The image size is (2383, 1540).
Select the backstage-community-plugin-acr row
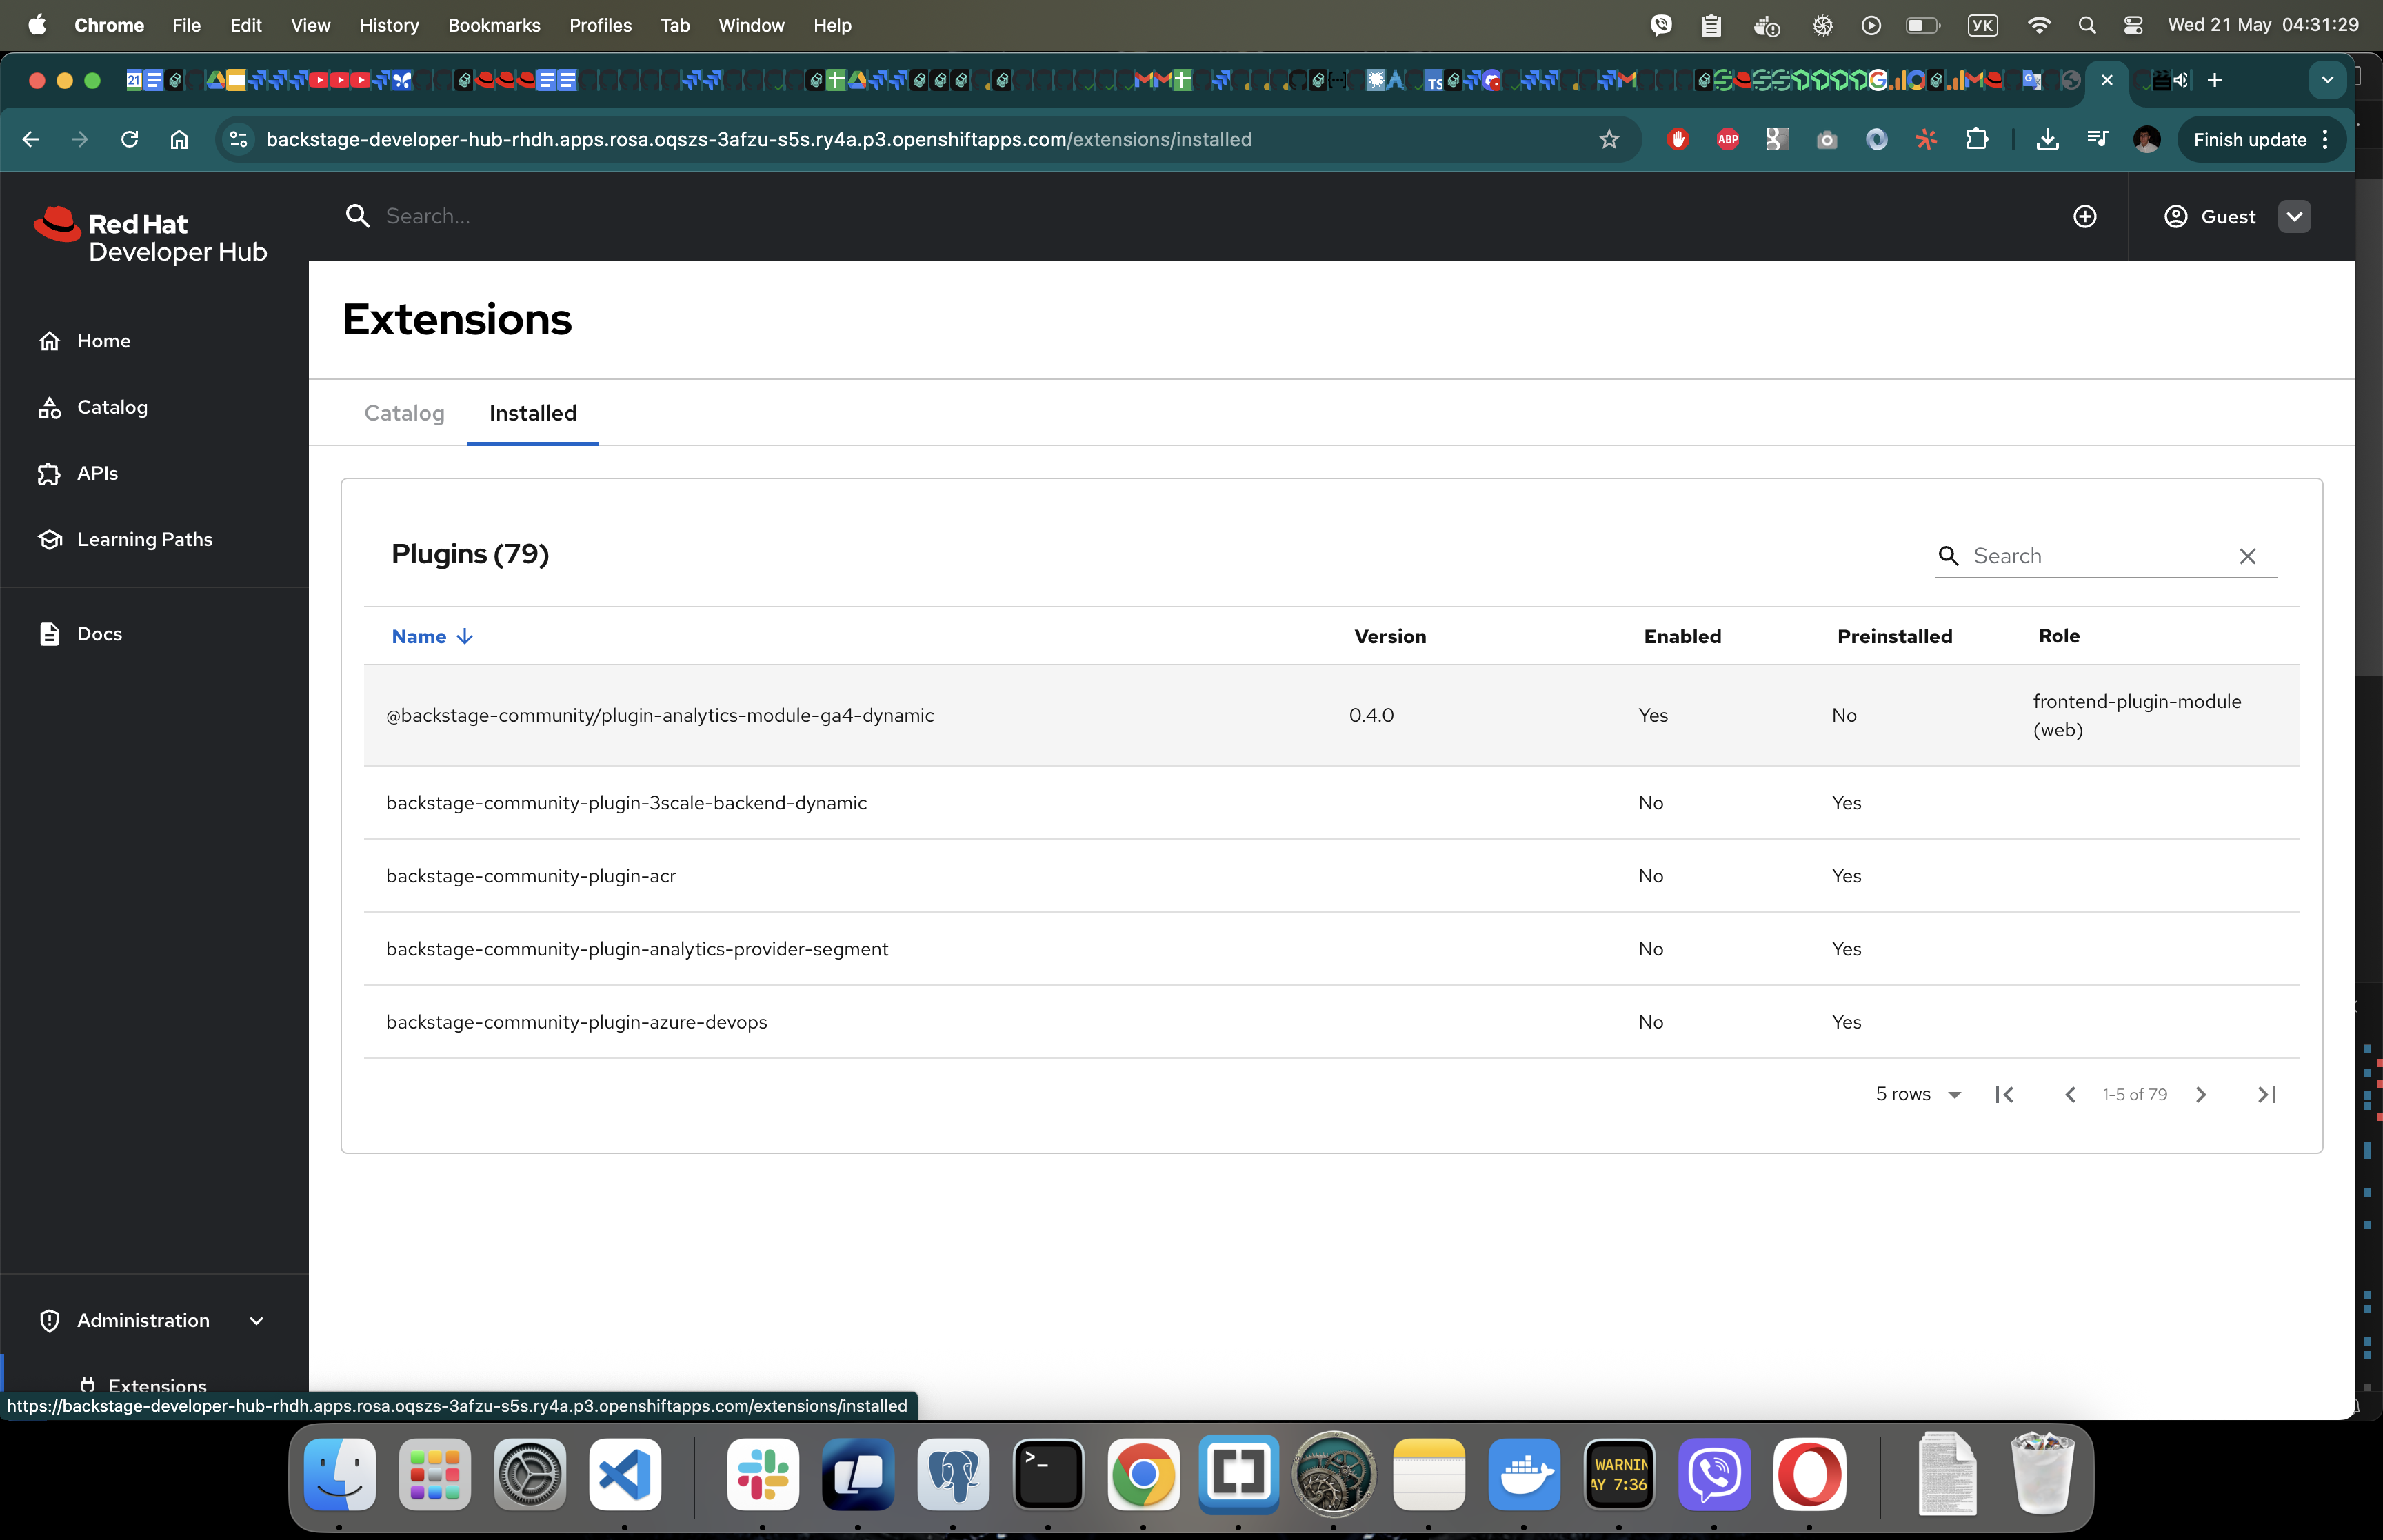531,876
